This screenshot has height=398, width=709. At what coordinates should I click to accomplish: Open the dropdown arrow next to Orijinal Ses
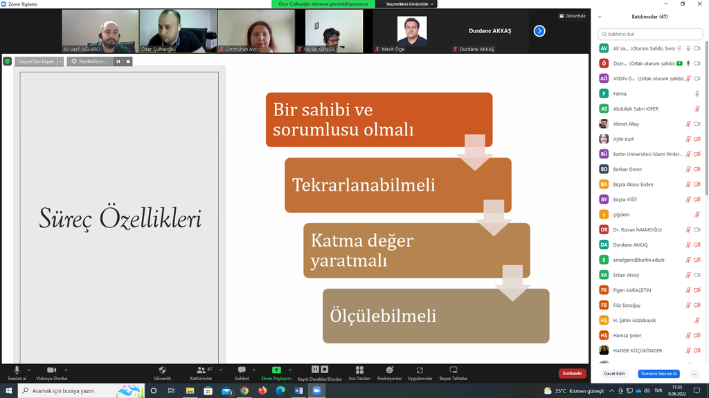pos(61,61)
